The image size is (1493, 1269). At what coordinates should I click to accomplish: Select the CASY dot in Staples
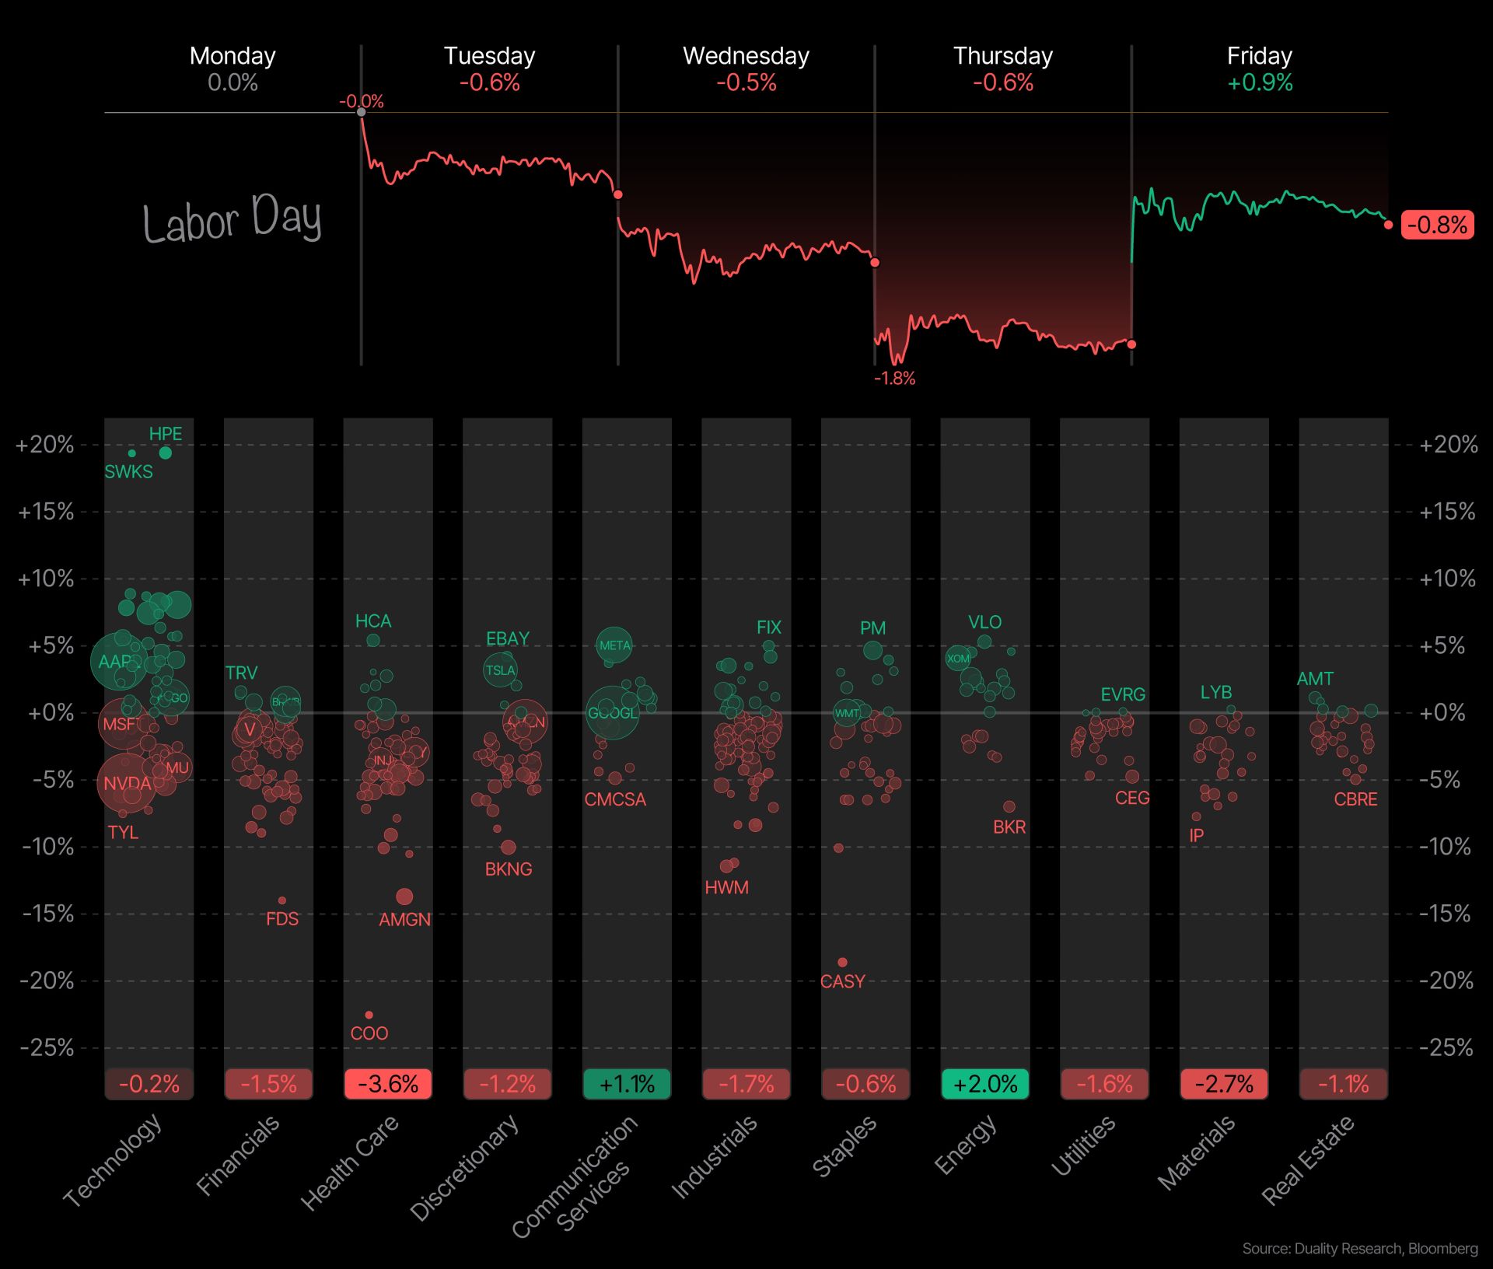tap(842, 963)
